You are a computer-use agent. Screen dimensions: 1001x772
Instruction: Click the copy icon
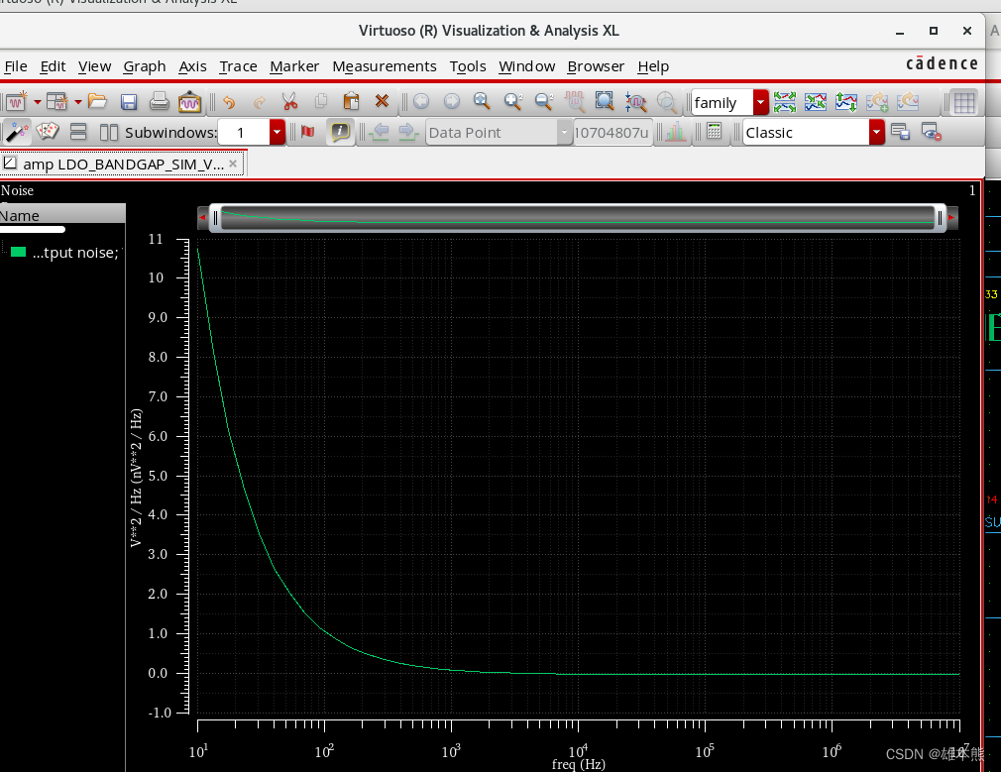point(321,101)
